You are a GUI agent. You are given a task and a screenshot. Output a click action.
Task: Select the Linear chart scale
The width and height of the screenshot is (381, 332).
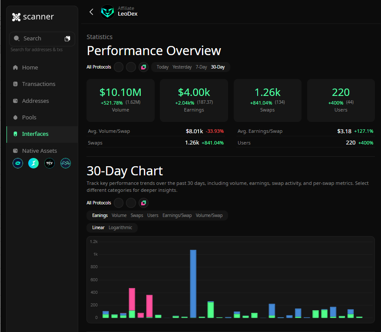click(98, 227)
